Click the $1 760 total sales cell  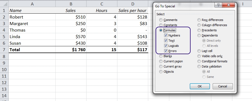[71, 50]
